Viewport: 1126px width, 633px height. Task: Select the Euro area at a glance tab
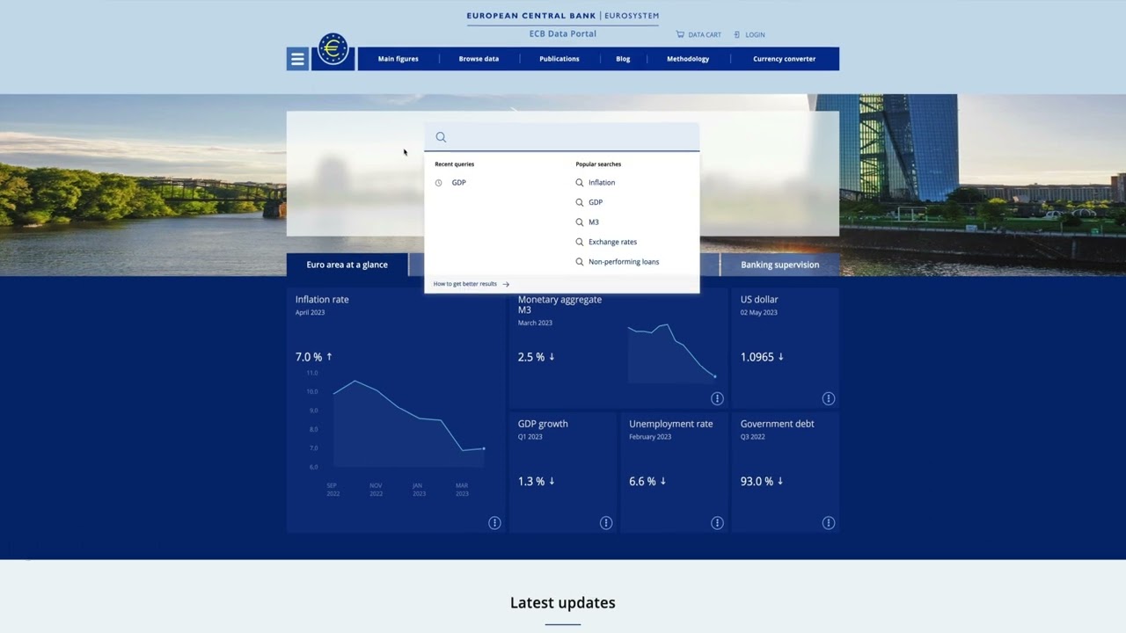347,265
